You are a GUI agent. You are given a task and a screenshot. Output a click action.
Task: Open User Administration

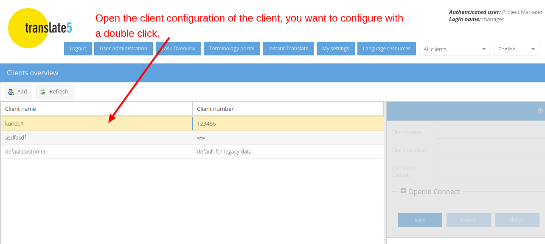(x=123, y=49)
